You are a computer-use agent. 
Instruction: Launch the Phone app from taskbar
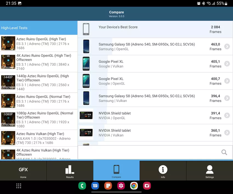(82, 186)
